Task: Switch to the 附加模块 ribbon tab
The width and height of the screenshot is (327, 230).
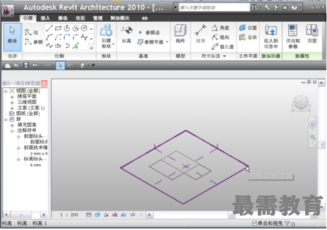Action: [120, 18]
